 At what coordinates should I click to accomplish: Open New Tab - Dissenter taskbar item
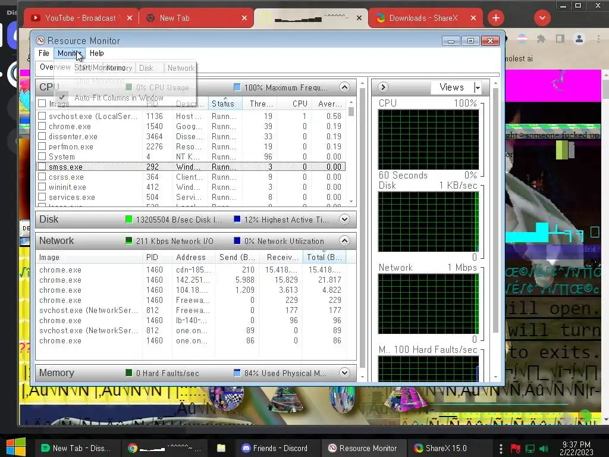coord(77,448)
